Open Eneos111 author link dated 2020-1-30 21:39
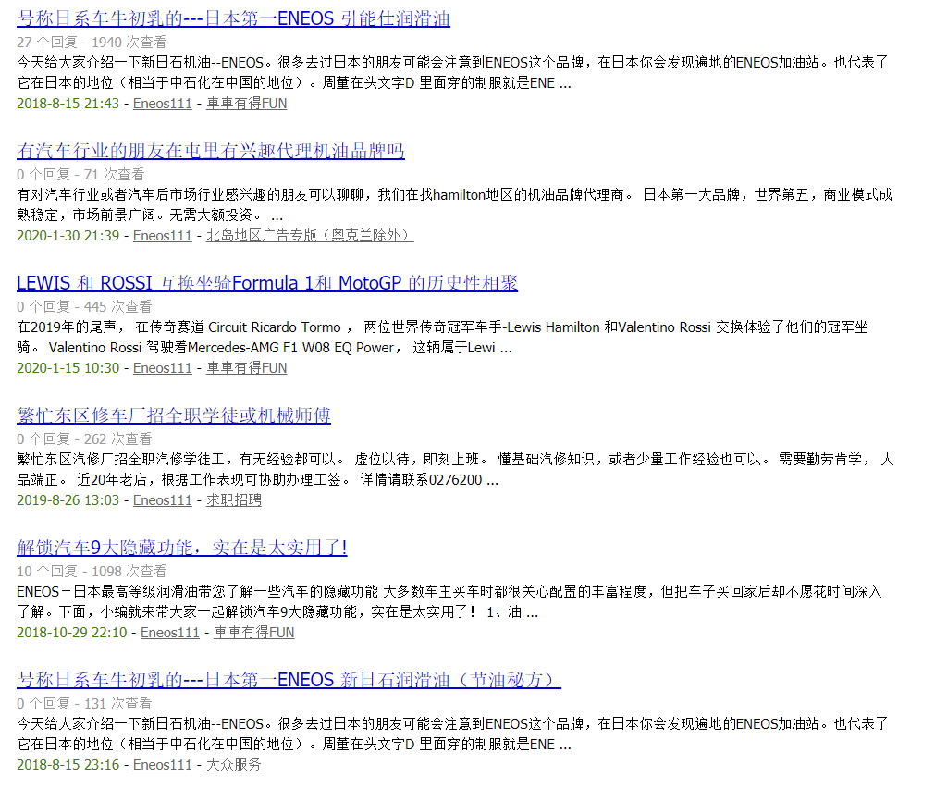Image resolution: width=935 pixels, height=789 pixels. [x=162, y=236]
